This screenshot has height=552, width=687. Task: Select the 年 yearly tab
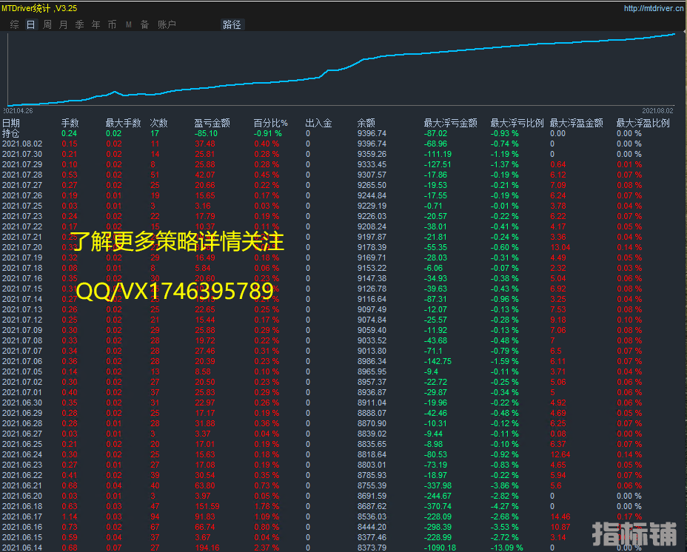pyautogui.click(x=96, y=24)
